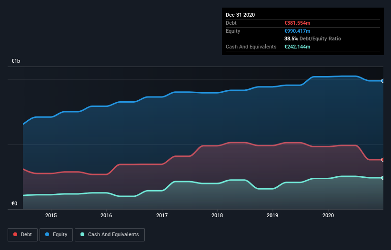The image size is (391, 250).
Task: Click the Dec 31 2020 tooltip date
Action: coord(241,15)
